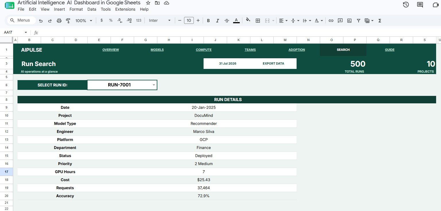Apply percent format icon
The width and height of the screenshot is (441, 211).
click(111, 20)
